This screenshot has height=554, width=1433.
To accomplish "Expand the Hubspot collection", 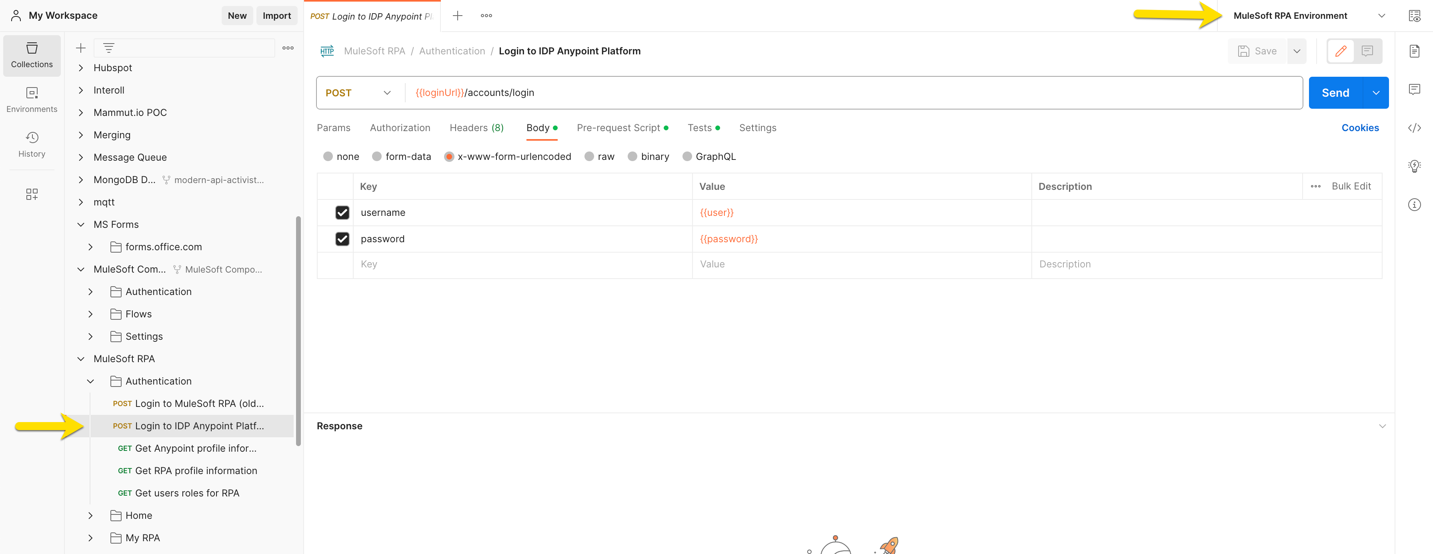I will (x=81, y=68).
